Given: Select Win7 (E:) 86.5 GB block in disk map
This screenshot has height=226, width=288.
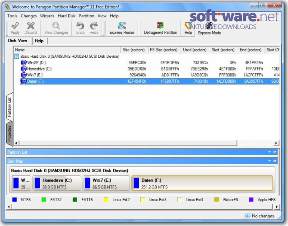Looking at the screenshot, I should (x=107, y=183).
